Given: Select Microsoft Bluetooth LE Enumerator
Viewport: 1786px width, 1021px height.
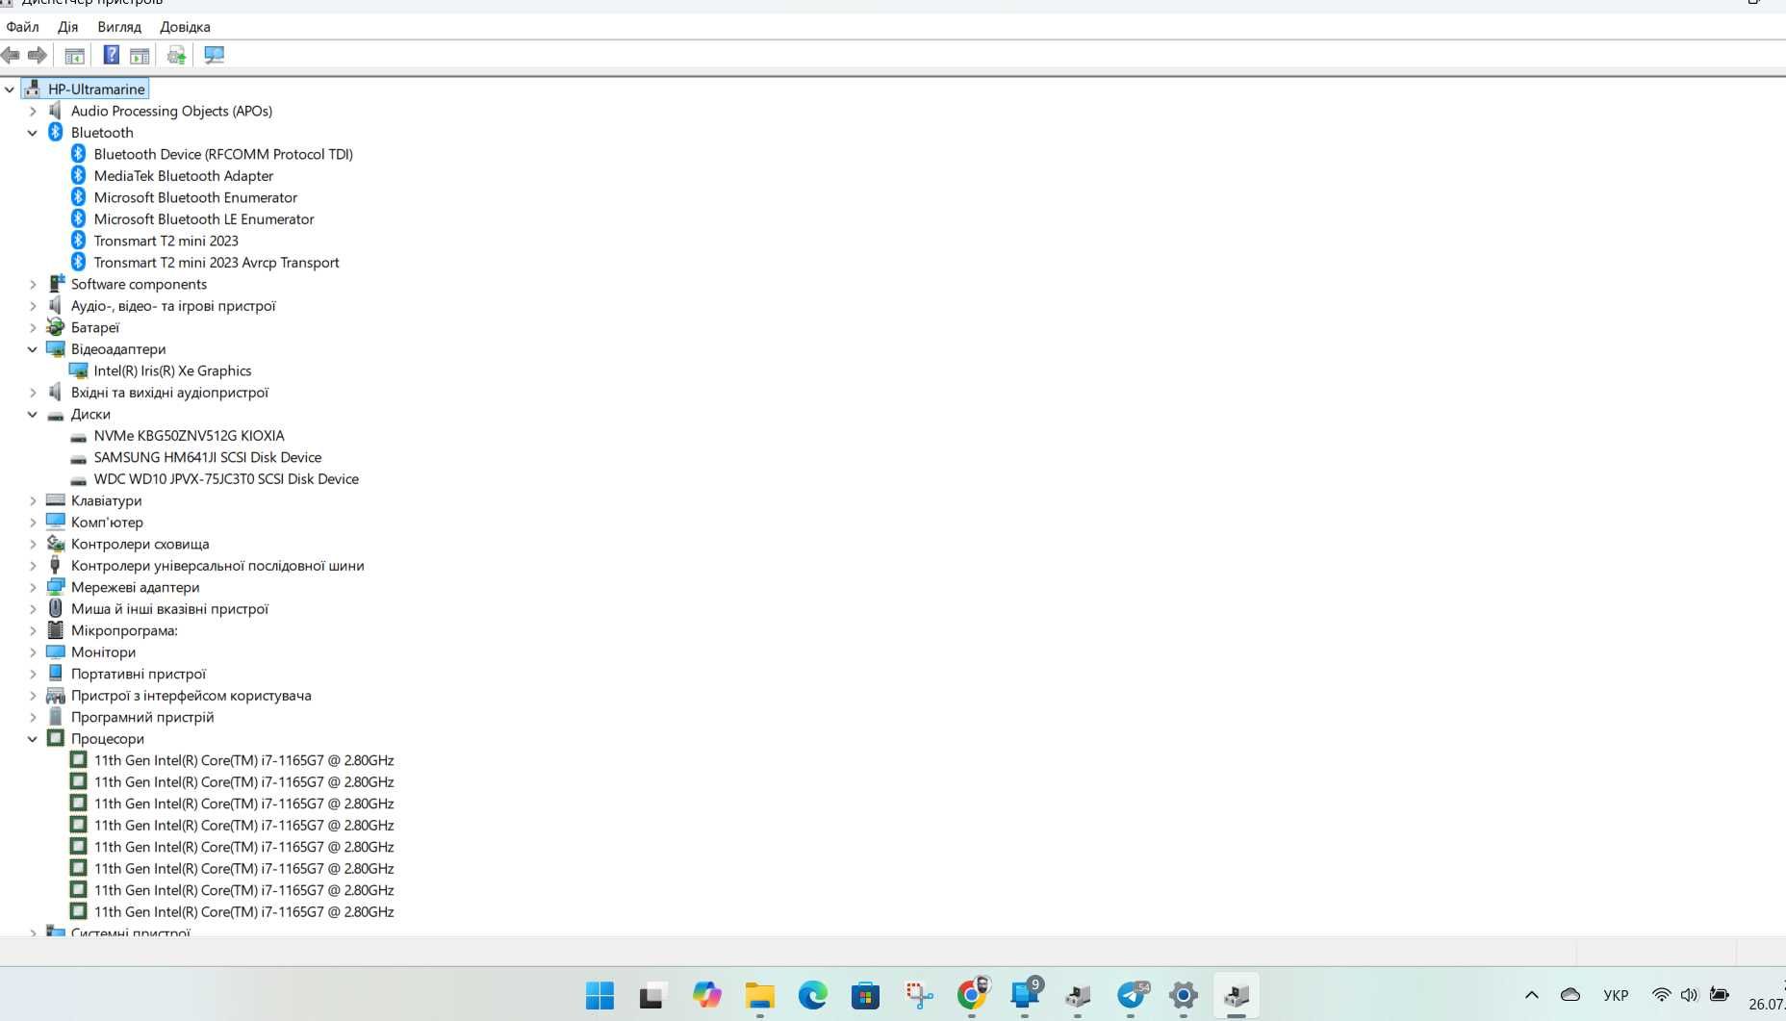Looking at the screenshot, I should (204, 219).
